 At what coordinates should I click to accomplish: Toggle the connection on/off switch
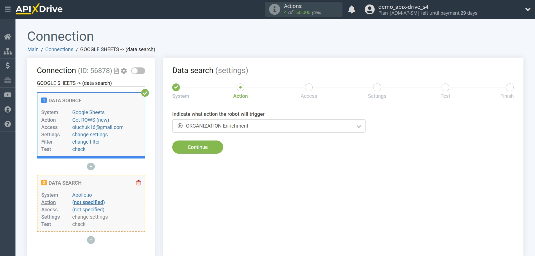click(x=138, y=71)
